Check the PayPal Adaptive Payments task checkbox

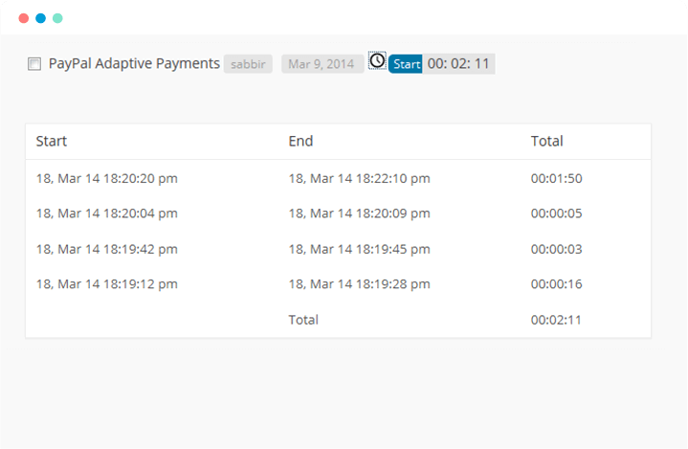click(34, 64)
